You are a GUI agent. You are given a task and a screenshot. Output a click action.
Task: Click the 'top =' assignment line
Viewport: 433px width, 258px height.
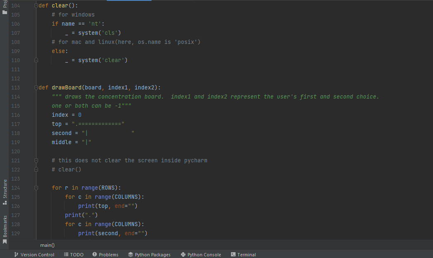88,124
